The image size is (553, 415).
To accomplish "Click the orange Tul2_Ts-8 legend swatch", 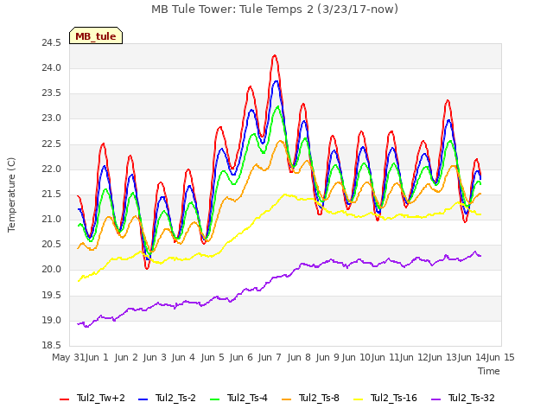I will pos(287,399).
